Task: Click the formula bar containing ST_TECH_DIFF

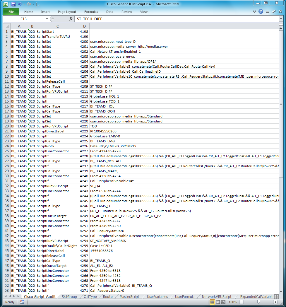Action: pos(177,19)
